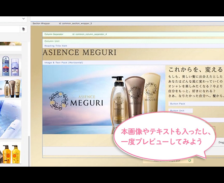Select the Section Wrapper label bar
Viewport: 224px width, 183px height.
(127, 23)
